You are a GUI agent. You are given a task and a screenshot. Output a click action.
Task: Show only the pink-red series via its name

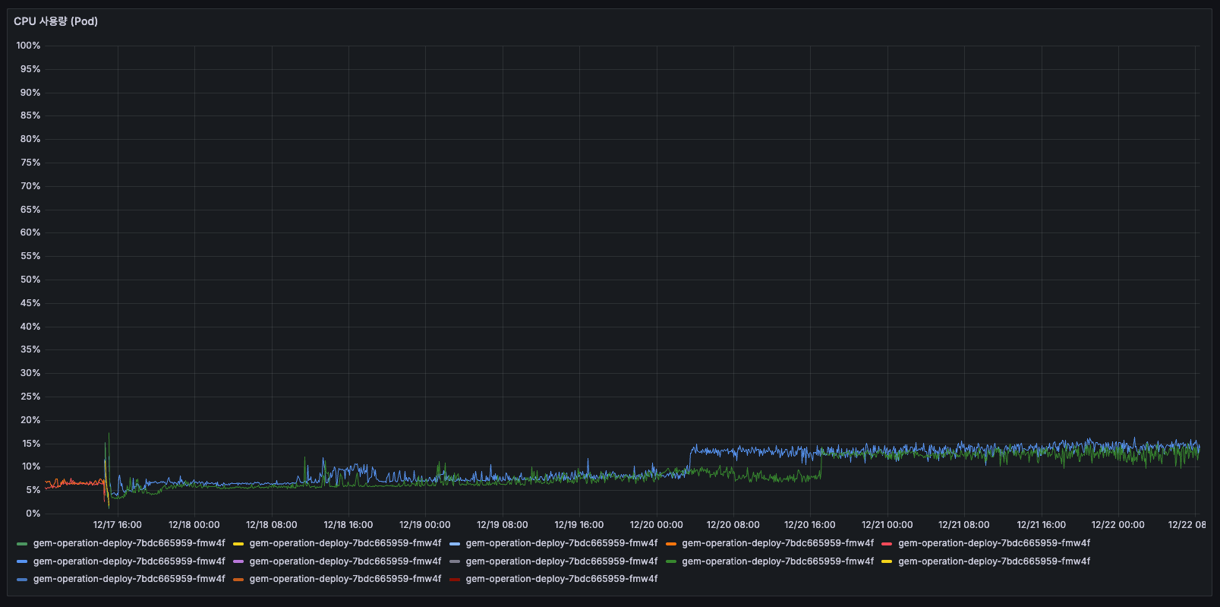(x=994, y=543)
